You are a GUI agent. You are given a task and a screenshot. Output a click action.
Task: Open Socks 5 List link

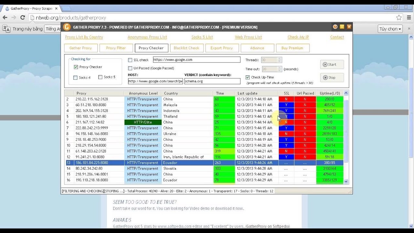tap(202, 37)
